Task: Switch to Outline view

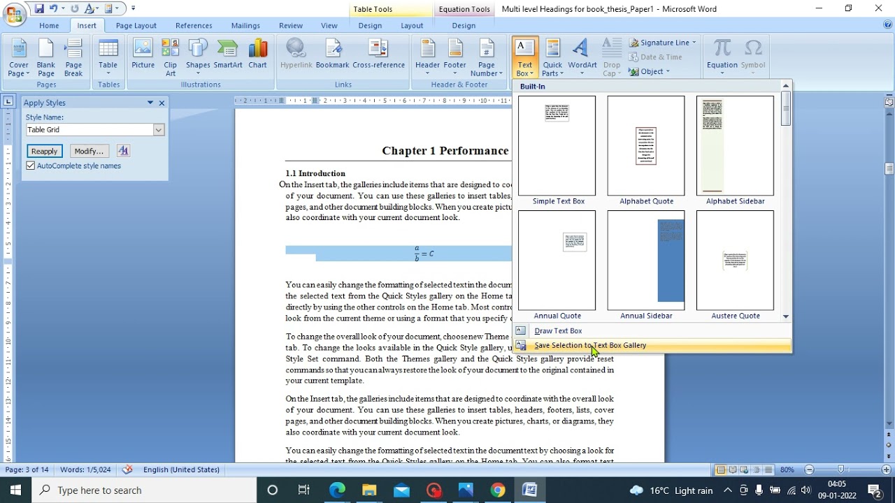Action: [x=757, y=469]
